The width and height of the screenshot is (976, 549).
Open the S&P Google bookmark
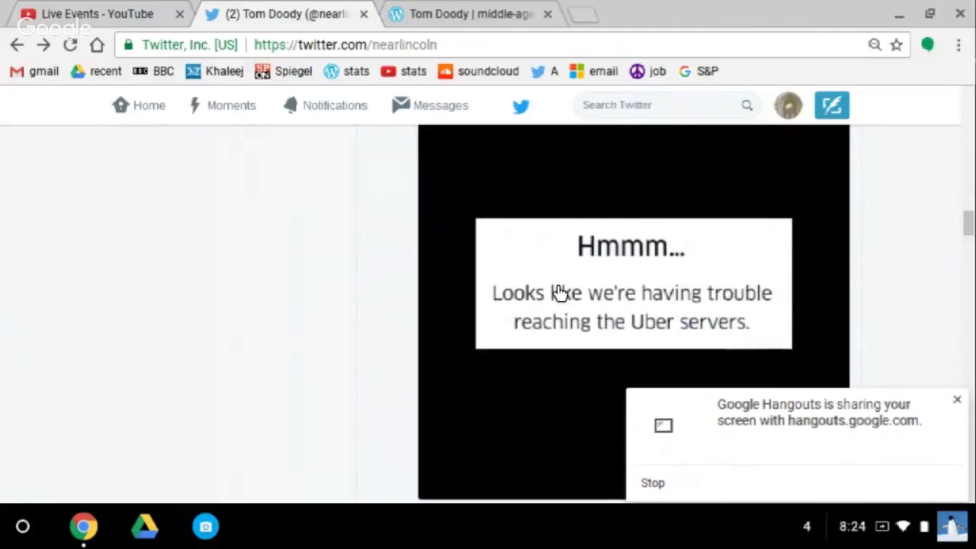click(698, 71)
